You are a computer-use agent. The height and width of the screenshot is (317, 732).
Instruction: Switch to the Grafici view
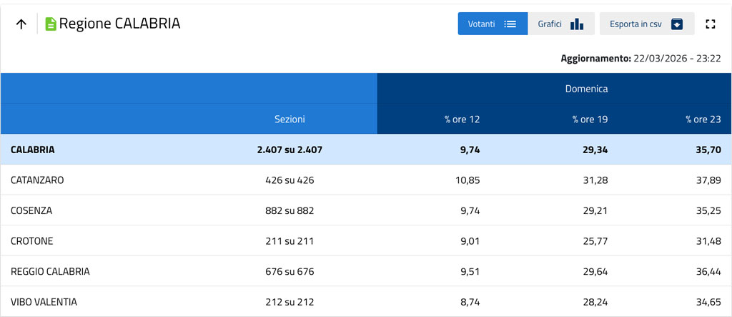[561, 24]
